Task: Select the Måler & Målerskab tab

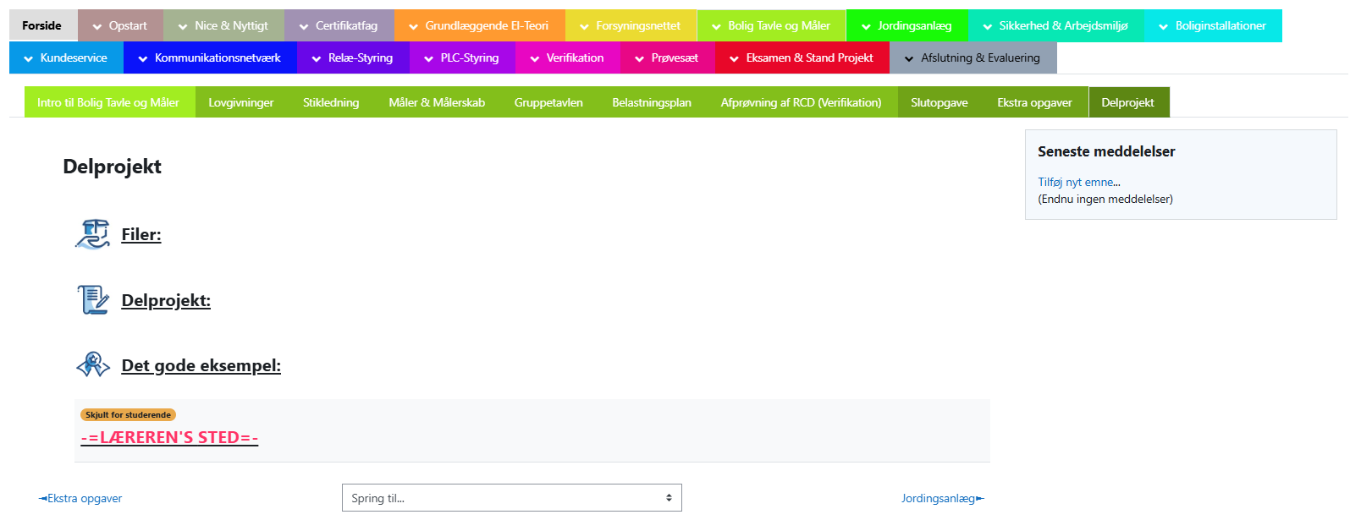Action: tap(437, 102)
